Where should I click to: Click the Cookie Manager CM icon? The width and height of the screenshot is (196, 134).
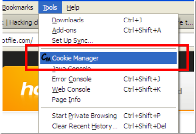(x=46, y=58)
